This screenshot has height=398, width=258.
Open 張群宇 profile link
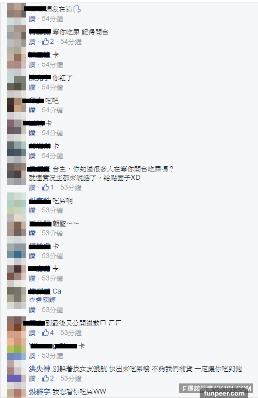click(39, 391)
